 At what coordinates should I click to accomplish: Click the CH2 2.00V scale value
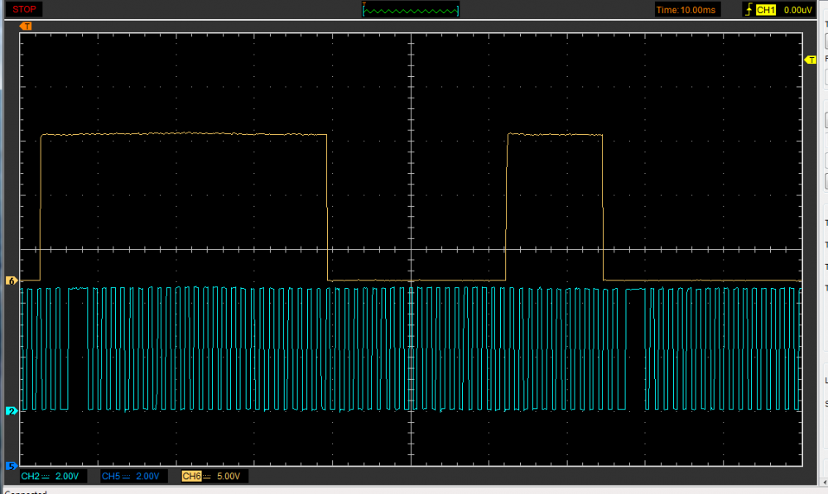pyautogui.click(x=67, y=477)
